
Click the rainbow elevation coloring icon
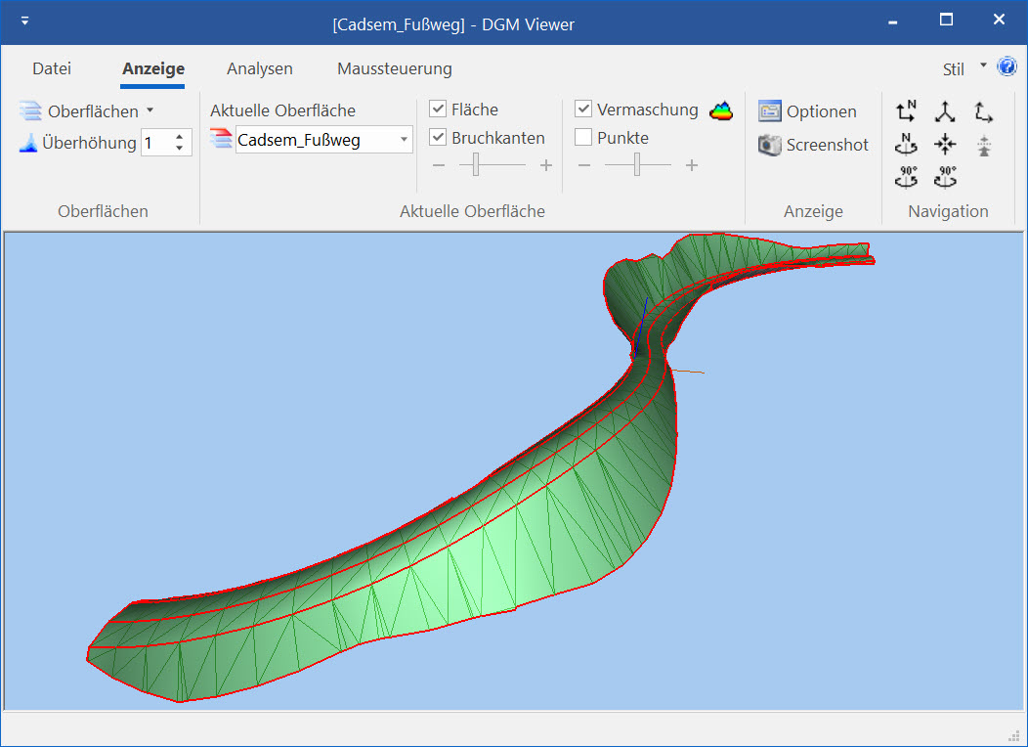(x=721, y=110)
